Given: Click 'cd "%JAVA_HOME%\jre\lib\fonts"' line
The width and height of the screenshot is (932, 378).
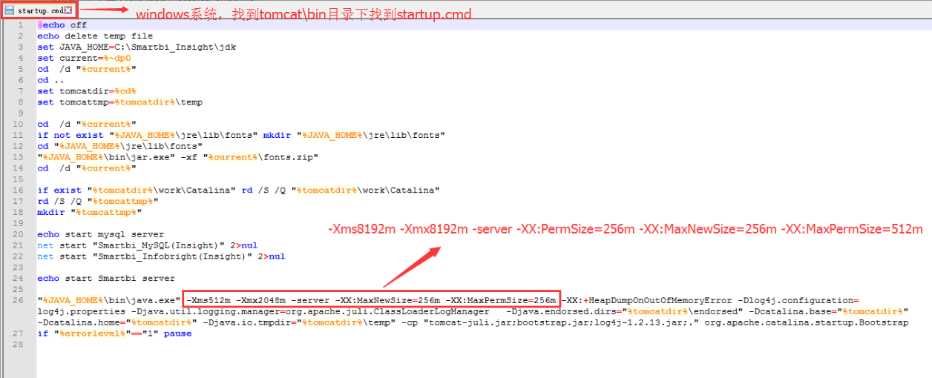Looking at the screenshot, I should [x=120, y=146].
